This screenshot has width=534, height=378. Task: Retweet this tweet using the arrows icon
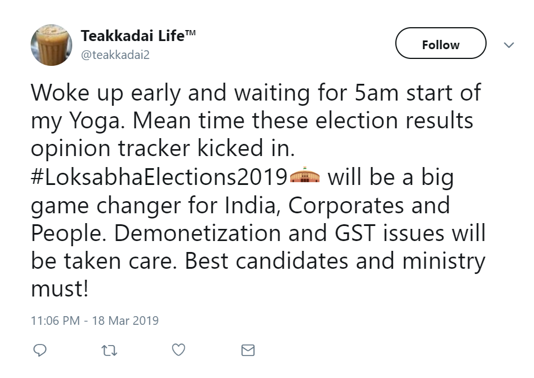click(109, 350)
